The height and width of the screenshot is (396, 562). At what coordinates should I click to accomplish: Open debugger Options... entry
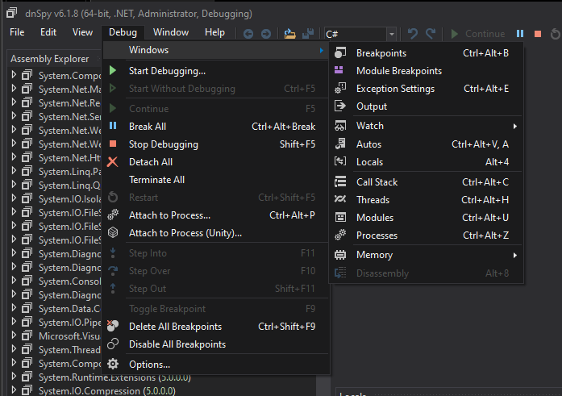point(216,365)
